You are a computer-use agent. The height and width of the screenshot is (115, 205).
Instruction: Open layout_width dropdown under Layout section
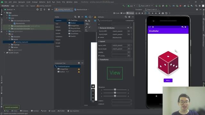[x=129, y=45]
